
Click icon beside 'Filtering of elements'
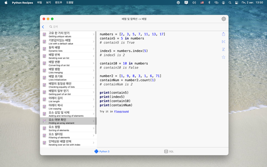click(x=44, y=135)
